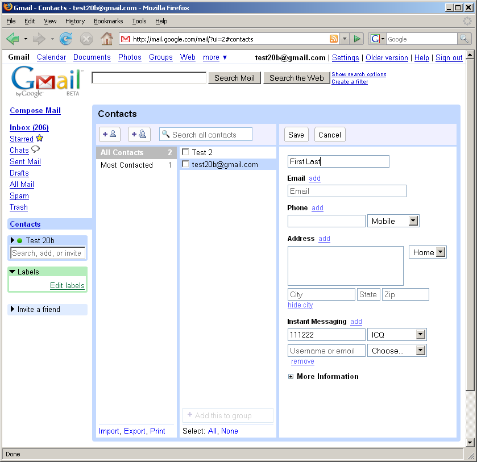Go to the Home page icon
Screen dimensions: 477x462
[x=107, y=39]
